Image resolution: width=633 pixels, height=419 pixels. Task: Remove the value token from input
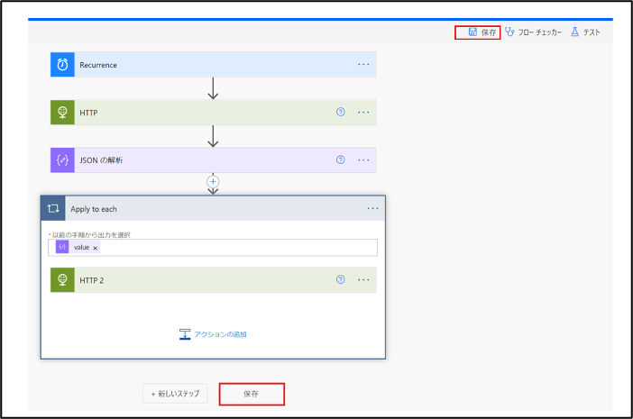[x=96, y=248]
